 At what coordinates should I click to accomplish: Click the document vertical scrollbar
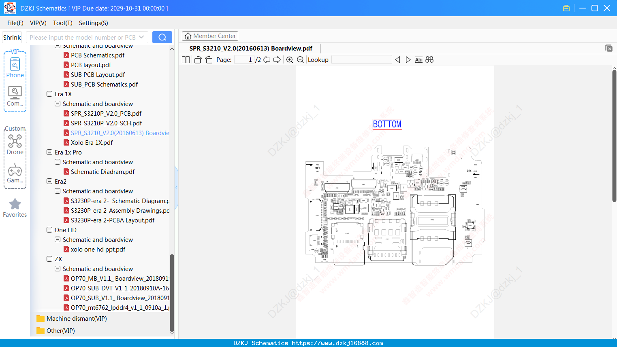click(x=614, y=136)
